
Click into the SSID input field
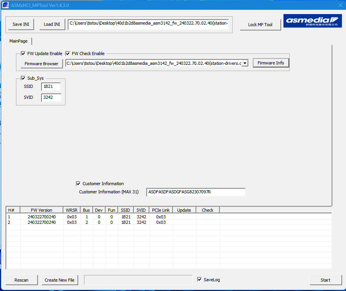51,86
